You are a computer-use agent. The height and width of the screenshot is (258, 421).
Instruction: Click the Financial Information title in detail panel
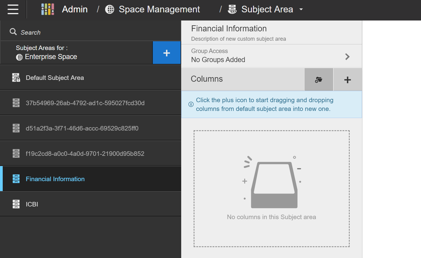pyautogui.click(x=229, y=29)
